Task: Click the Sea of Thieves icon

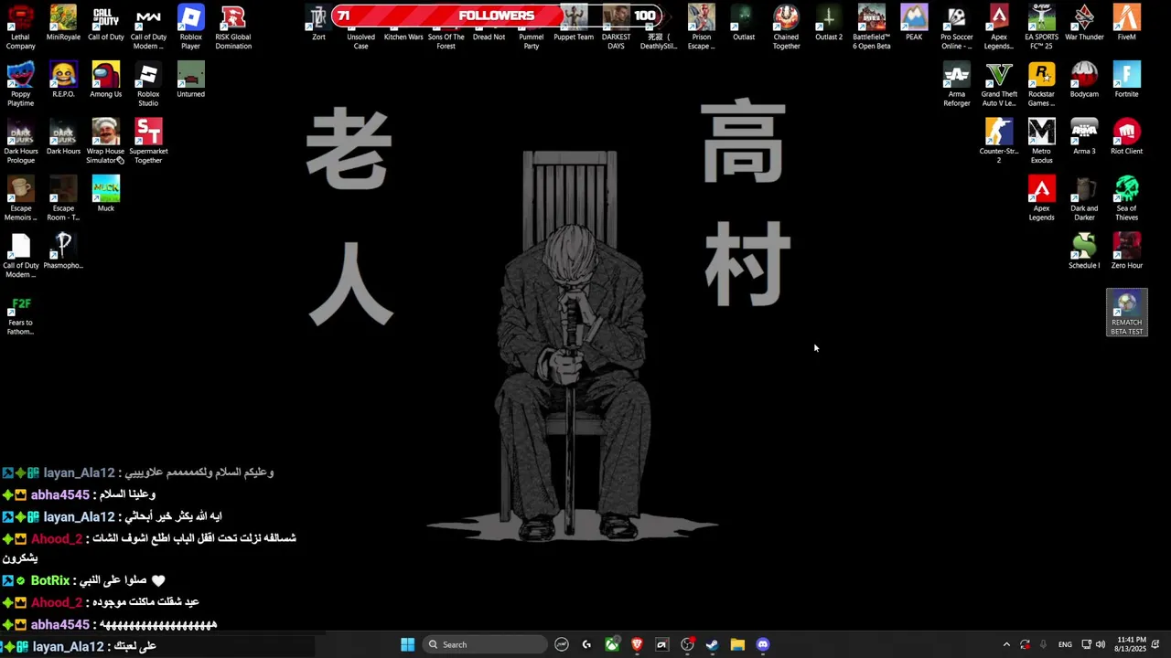Action: [x=1126, y=199]
